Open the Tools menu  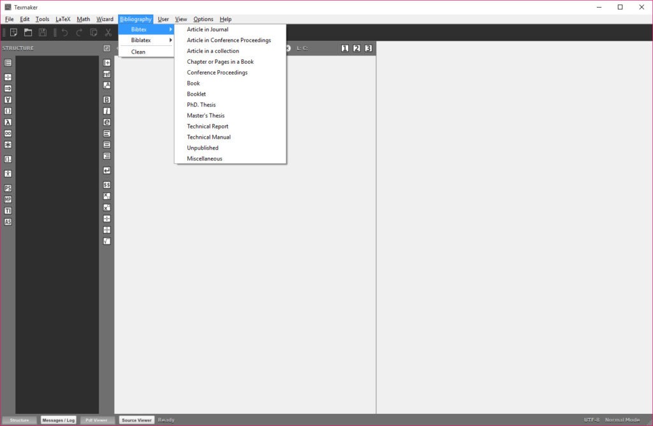pyautogui.click(x=42, y=19)
